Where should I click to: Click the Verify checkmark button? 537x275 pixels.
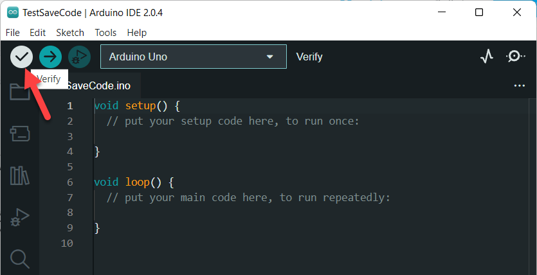tap(21, 57)
